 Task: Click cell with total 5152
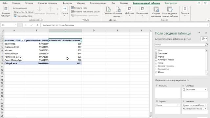click(65, 63)
